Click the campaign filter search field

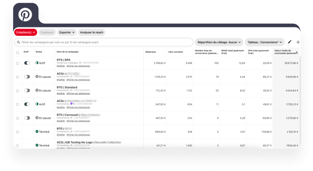pyautogui.click(x=104, y=42)
